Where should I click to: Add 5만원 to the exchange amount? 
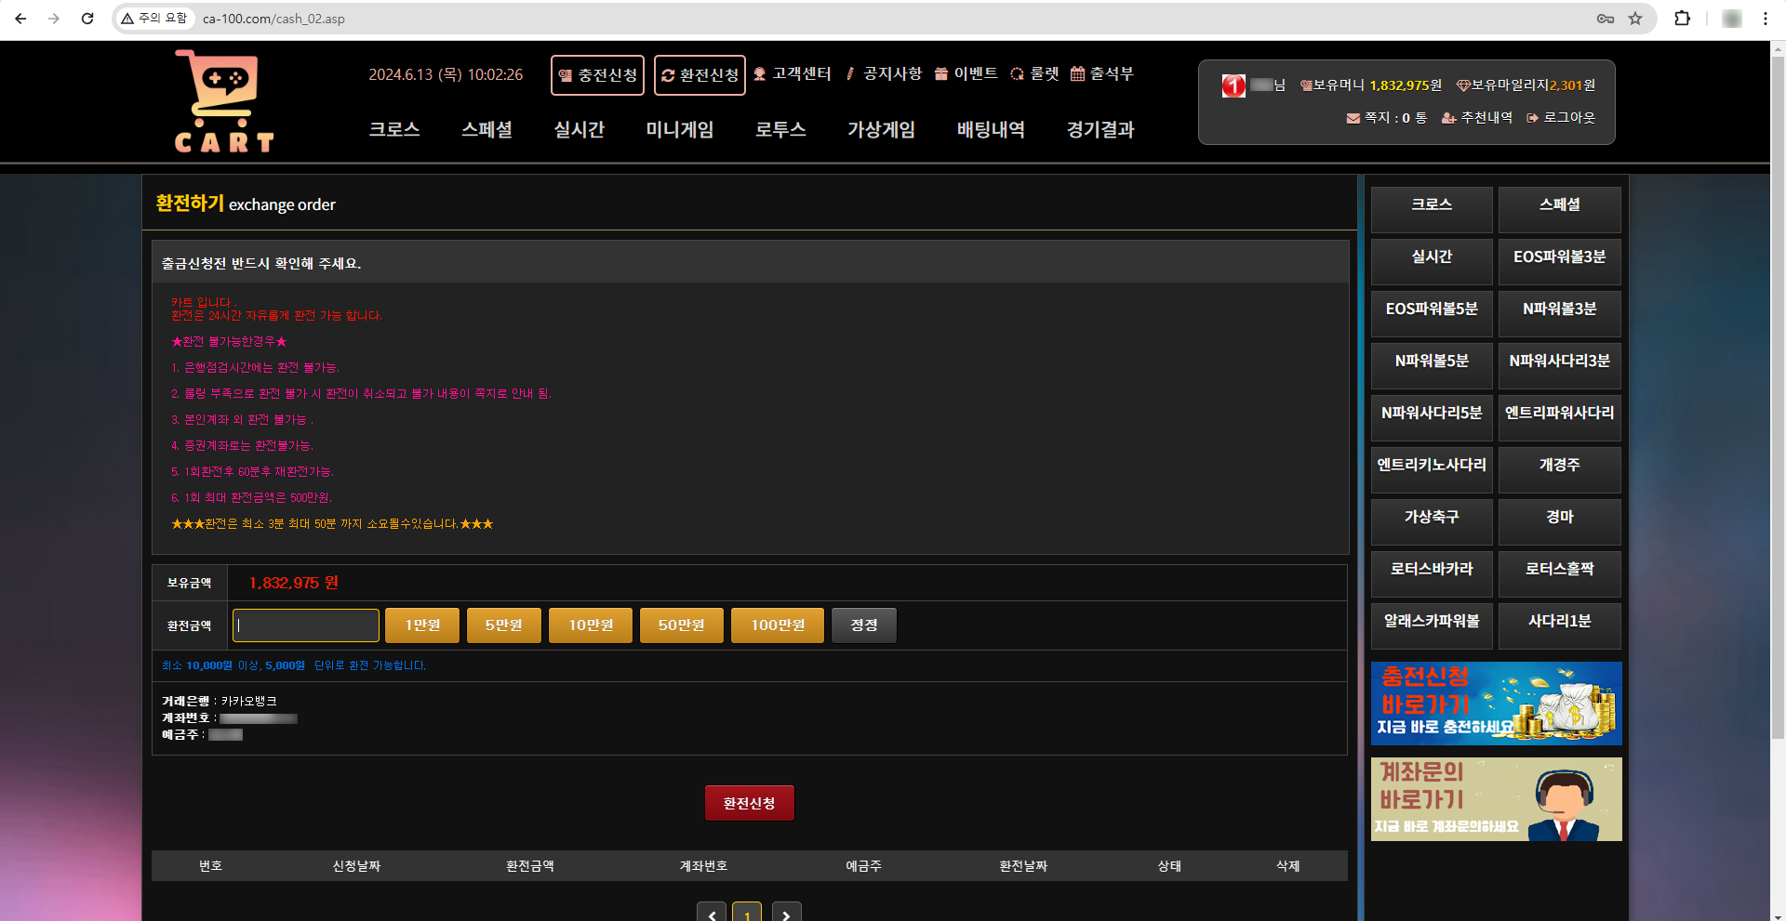(x=503, y=625)
